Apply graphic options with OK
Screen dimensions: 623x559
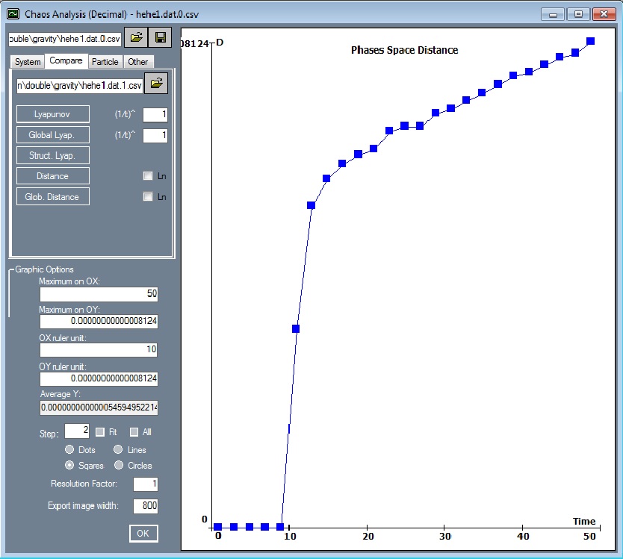[143, 533]
